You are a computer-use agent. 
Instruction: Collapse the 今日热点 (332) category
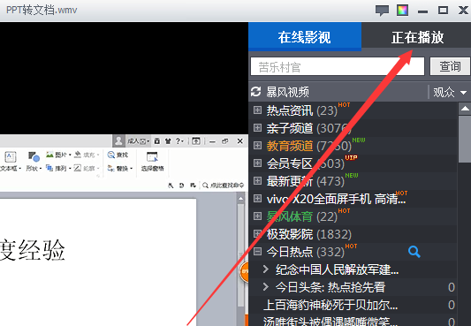click(x=257, y=251)
